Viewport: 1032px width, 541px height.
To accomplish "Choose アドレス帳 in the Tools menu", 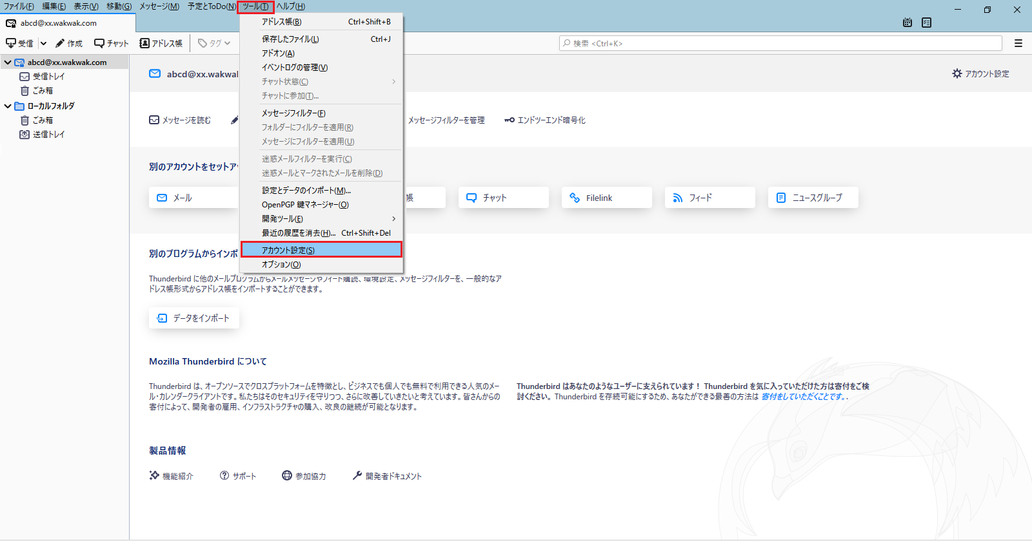I will (321, 22).
